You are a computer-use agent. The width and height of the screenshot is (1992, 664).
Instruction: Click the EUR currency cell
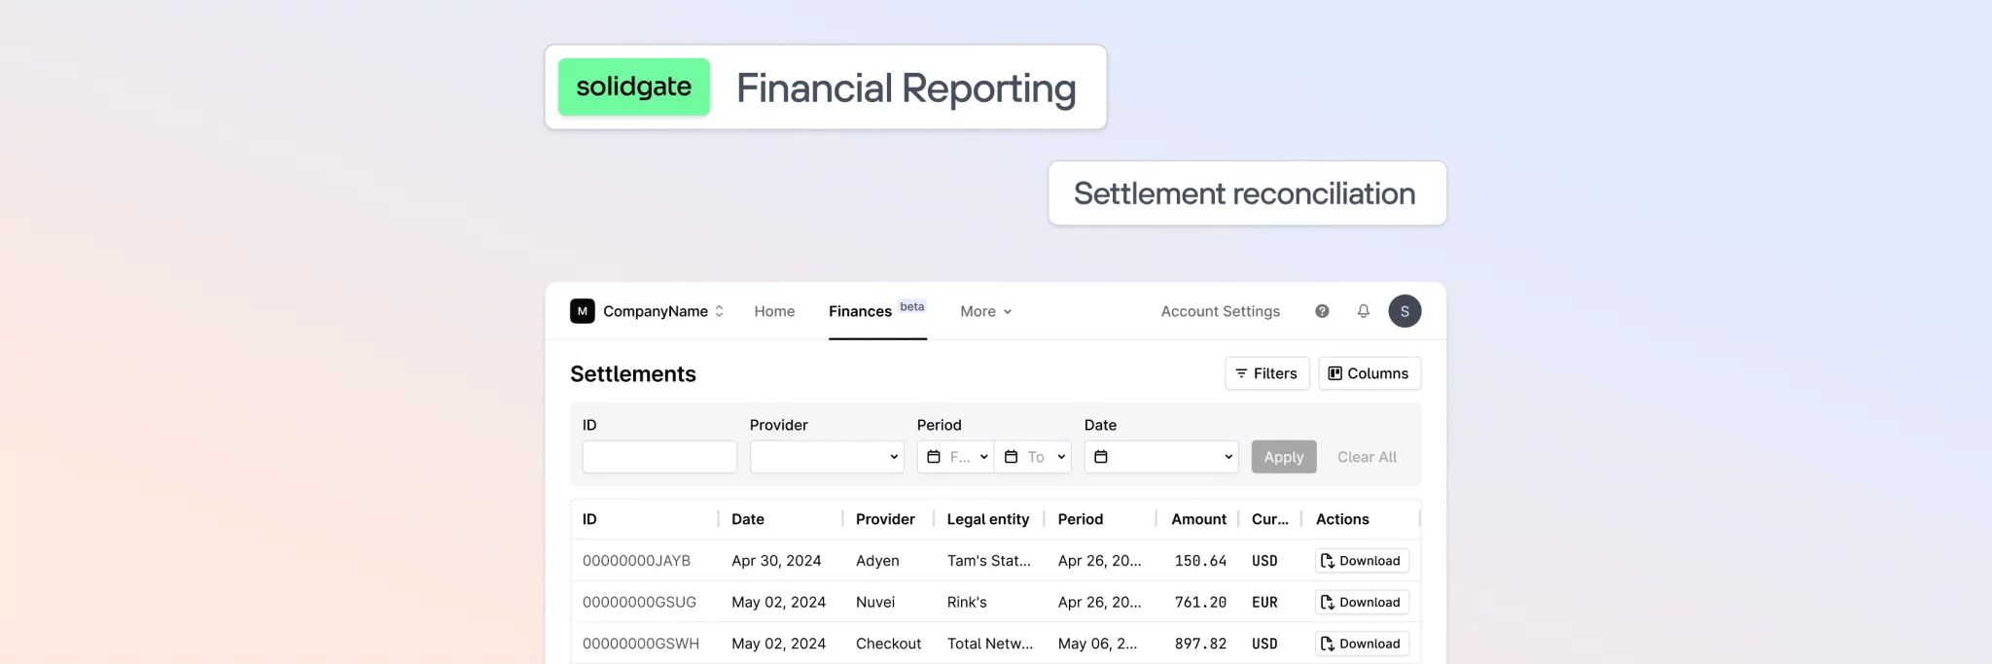[1264, 603]
